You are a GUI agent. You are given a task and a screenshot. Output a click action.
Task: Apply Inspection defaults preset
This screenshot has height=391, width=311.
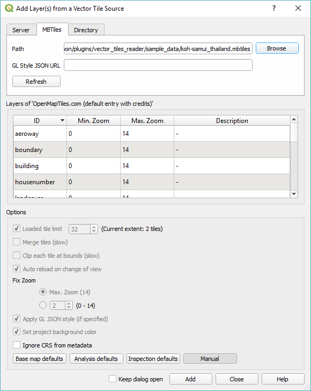click(x=153, y=359)
